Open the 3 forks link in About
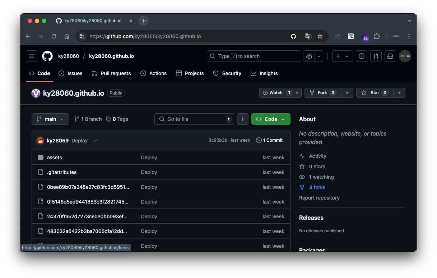Screen dimensions: 437x278 (x=312, y=187)
